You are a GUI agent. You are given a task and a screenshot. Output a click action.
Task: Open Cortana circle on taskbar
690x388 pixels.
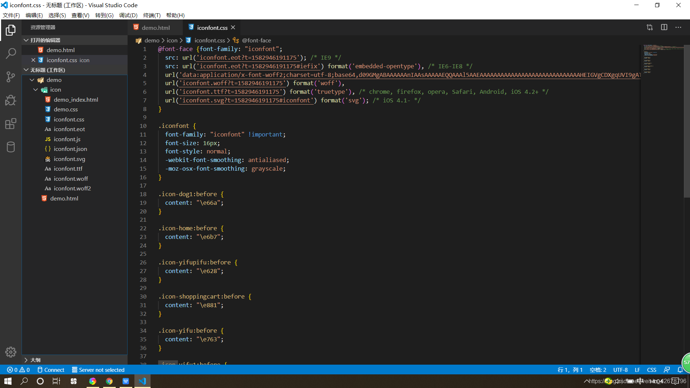click(40, 381)
